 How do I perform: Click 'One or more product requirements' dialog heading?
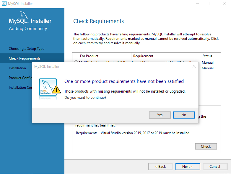coord(124,81)
